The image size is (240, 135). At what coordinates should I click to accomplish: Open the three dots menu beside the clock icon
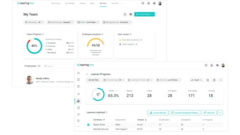pyautogui.click(x=220, y=80)
